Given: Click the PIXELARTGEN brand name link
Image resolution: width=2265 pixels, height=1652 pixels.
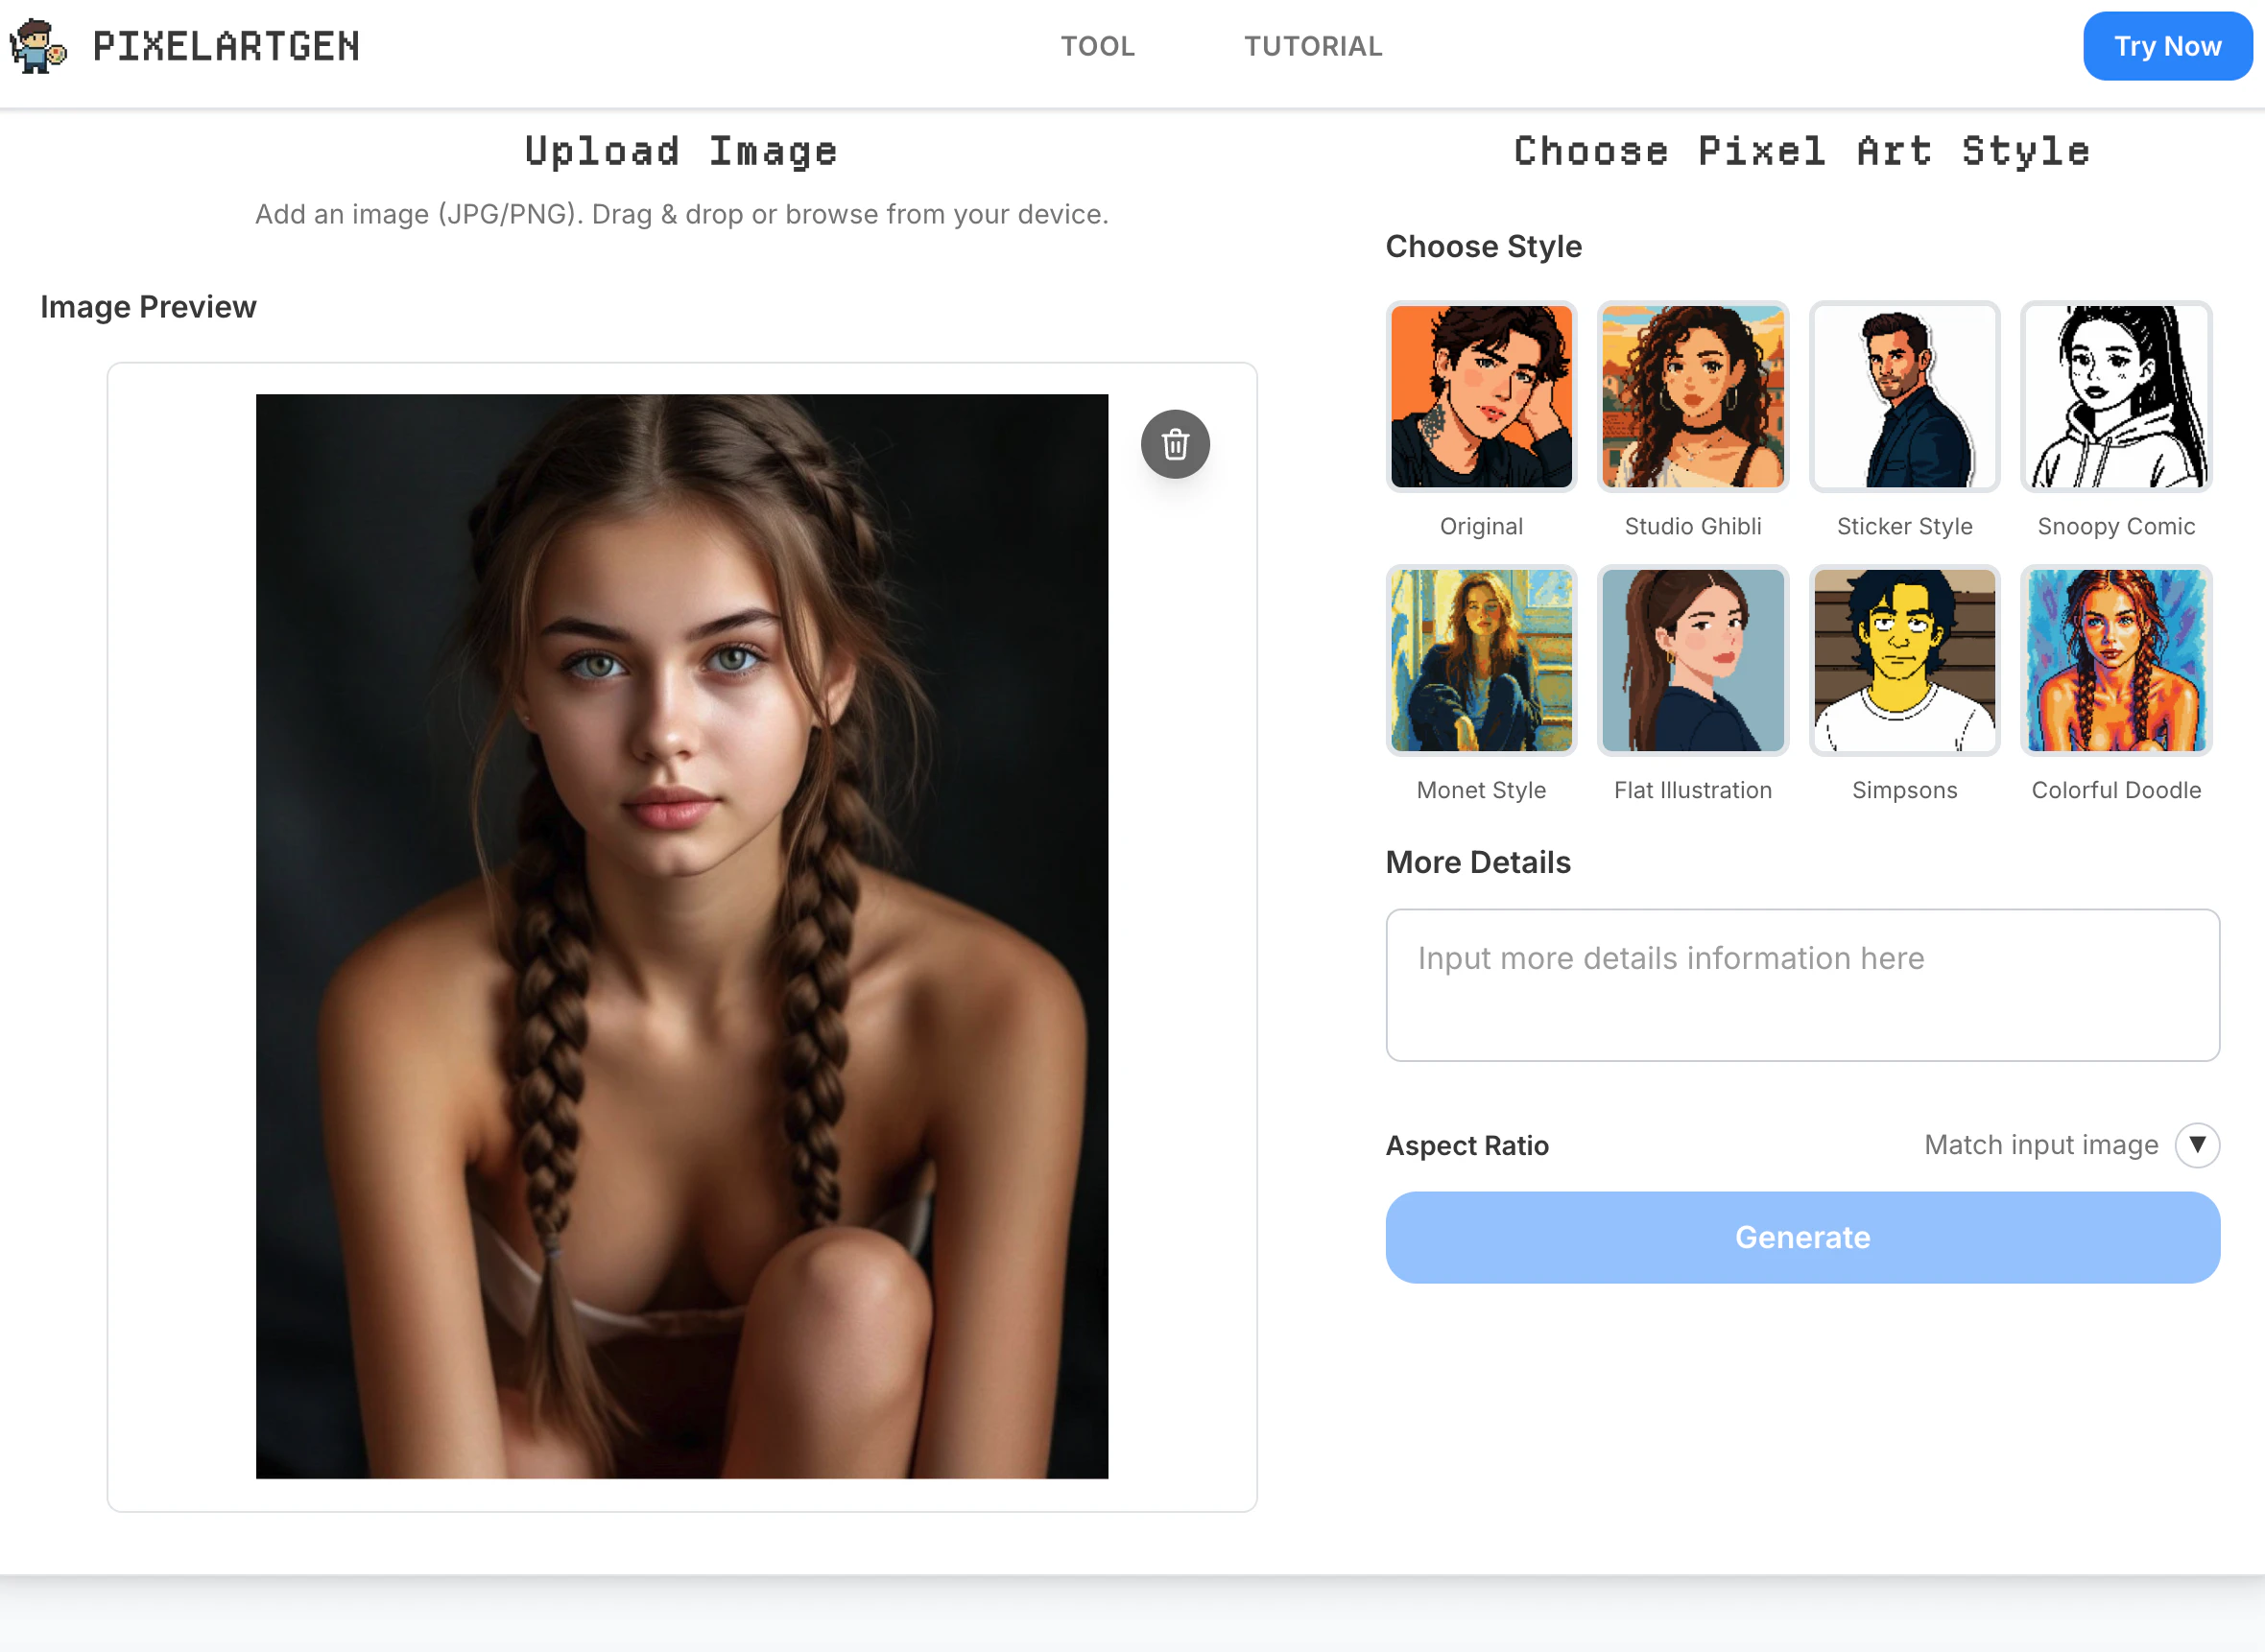Looking at the screenshot, I should [226, 46].
